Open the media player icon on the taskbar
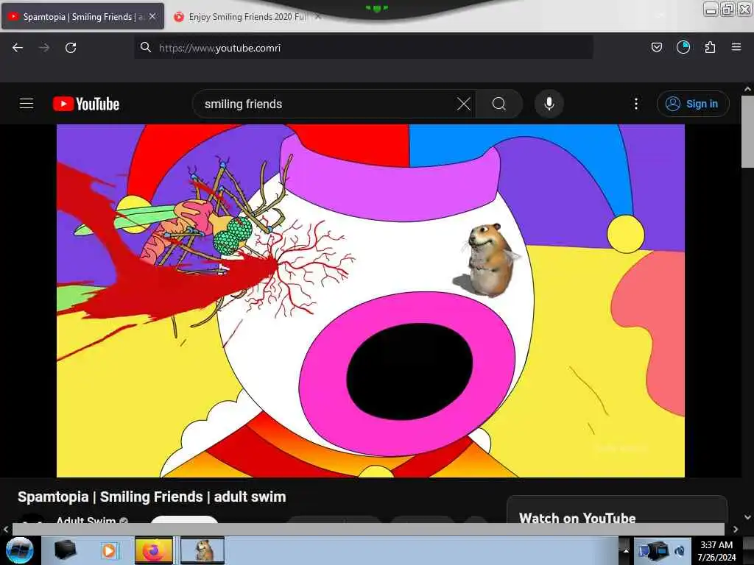This screenshot has width=754, height=565. click(x=109, y=550)
